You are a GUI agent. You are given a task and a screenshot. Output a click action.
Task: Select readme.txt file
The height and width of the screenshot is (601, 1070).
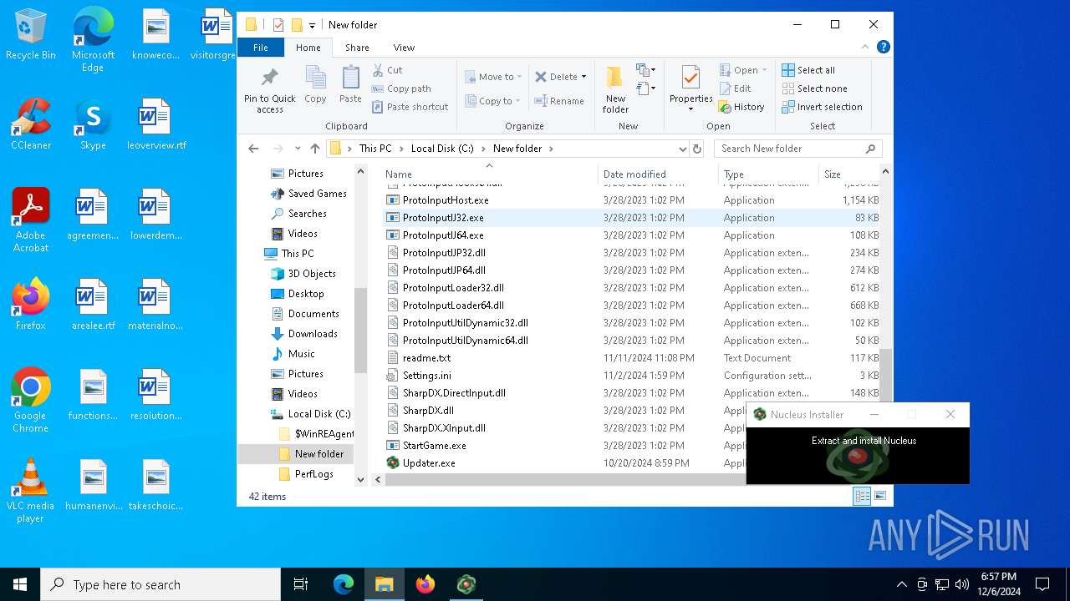[426, 358]
